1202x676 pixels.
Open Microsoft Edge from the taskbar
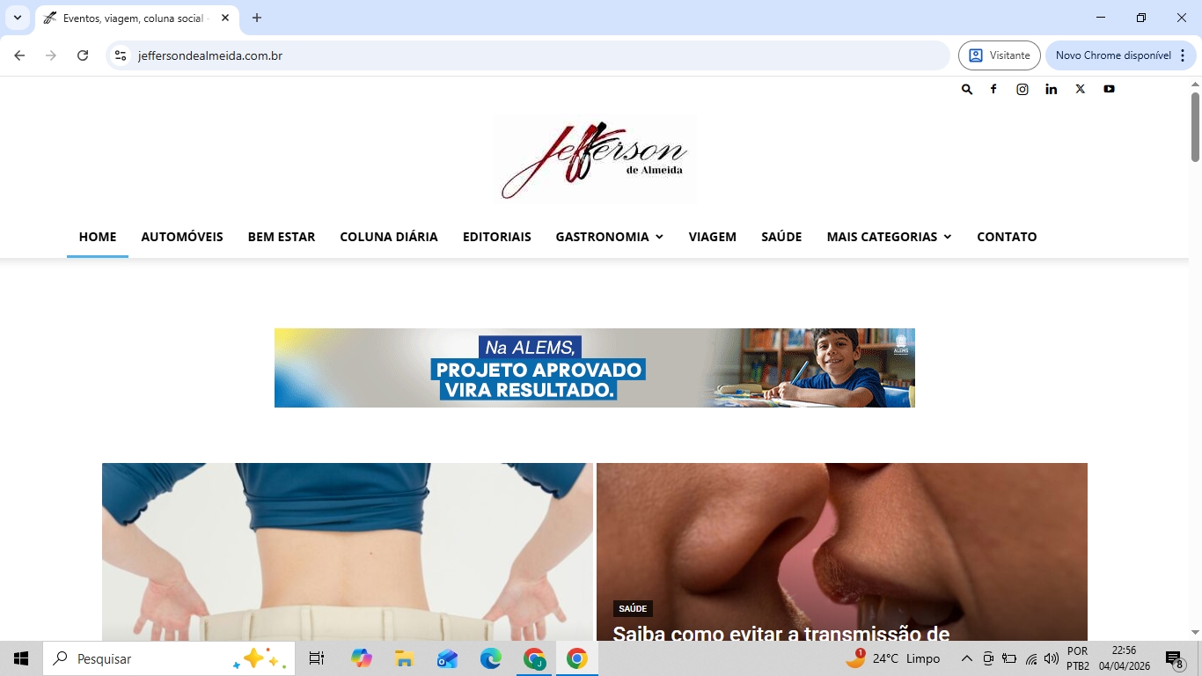coord(490,658)
